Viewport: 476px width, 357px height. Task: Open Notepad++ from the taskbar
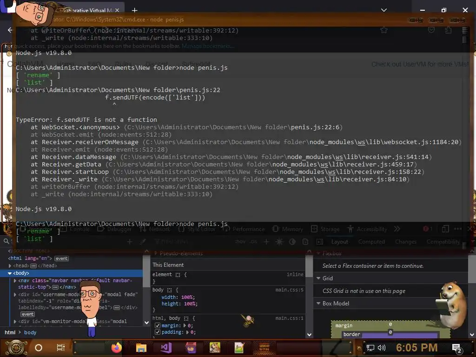tap(239, 348)
